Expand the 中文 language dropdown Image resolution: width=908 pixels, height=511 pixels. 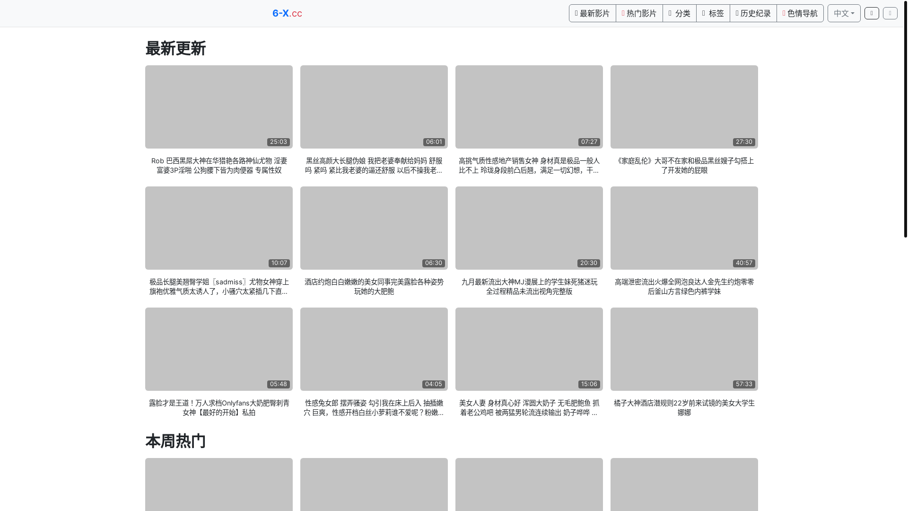[x=844, y=13]
